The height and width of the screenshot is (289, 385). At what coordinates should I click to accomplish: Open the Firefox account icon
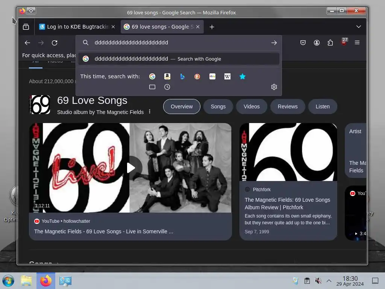317,43
